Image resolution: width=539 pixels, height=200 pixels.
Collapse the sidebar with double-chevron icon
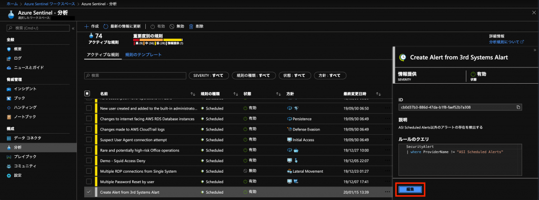73,28
